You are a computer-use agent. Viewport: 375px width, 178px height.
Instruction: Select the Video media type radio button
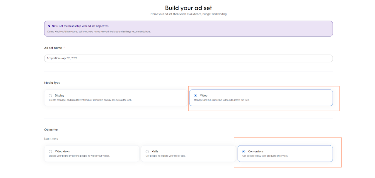pos(195,96)
